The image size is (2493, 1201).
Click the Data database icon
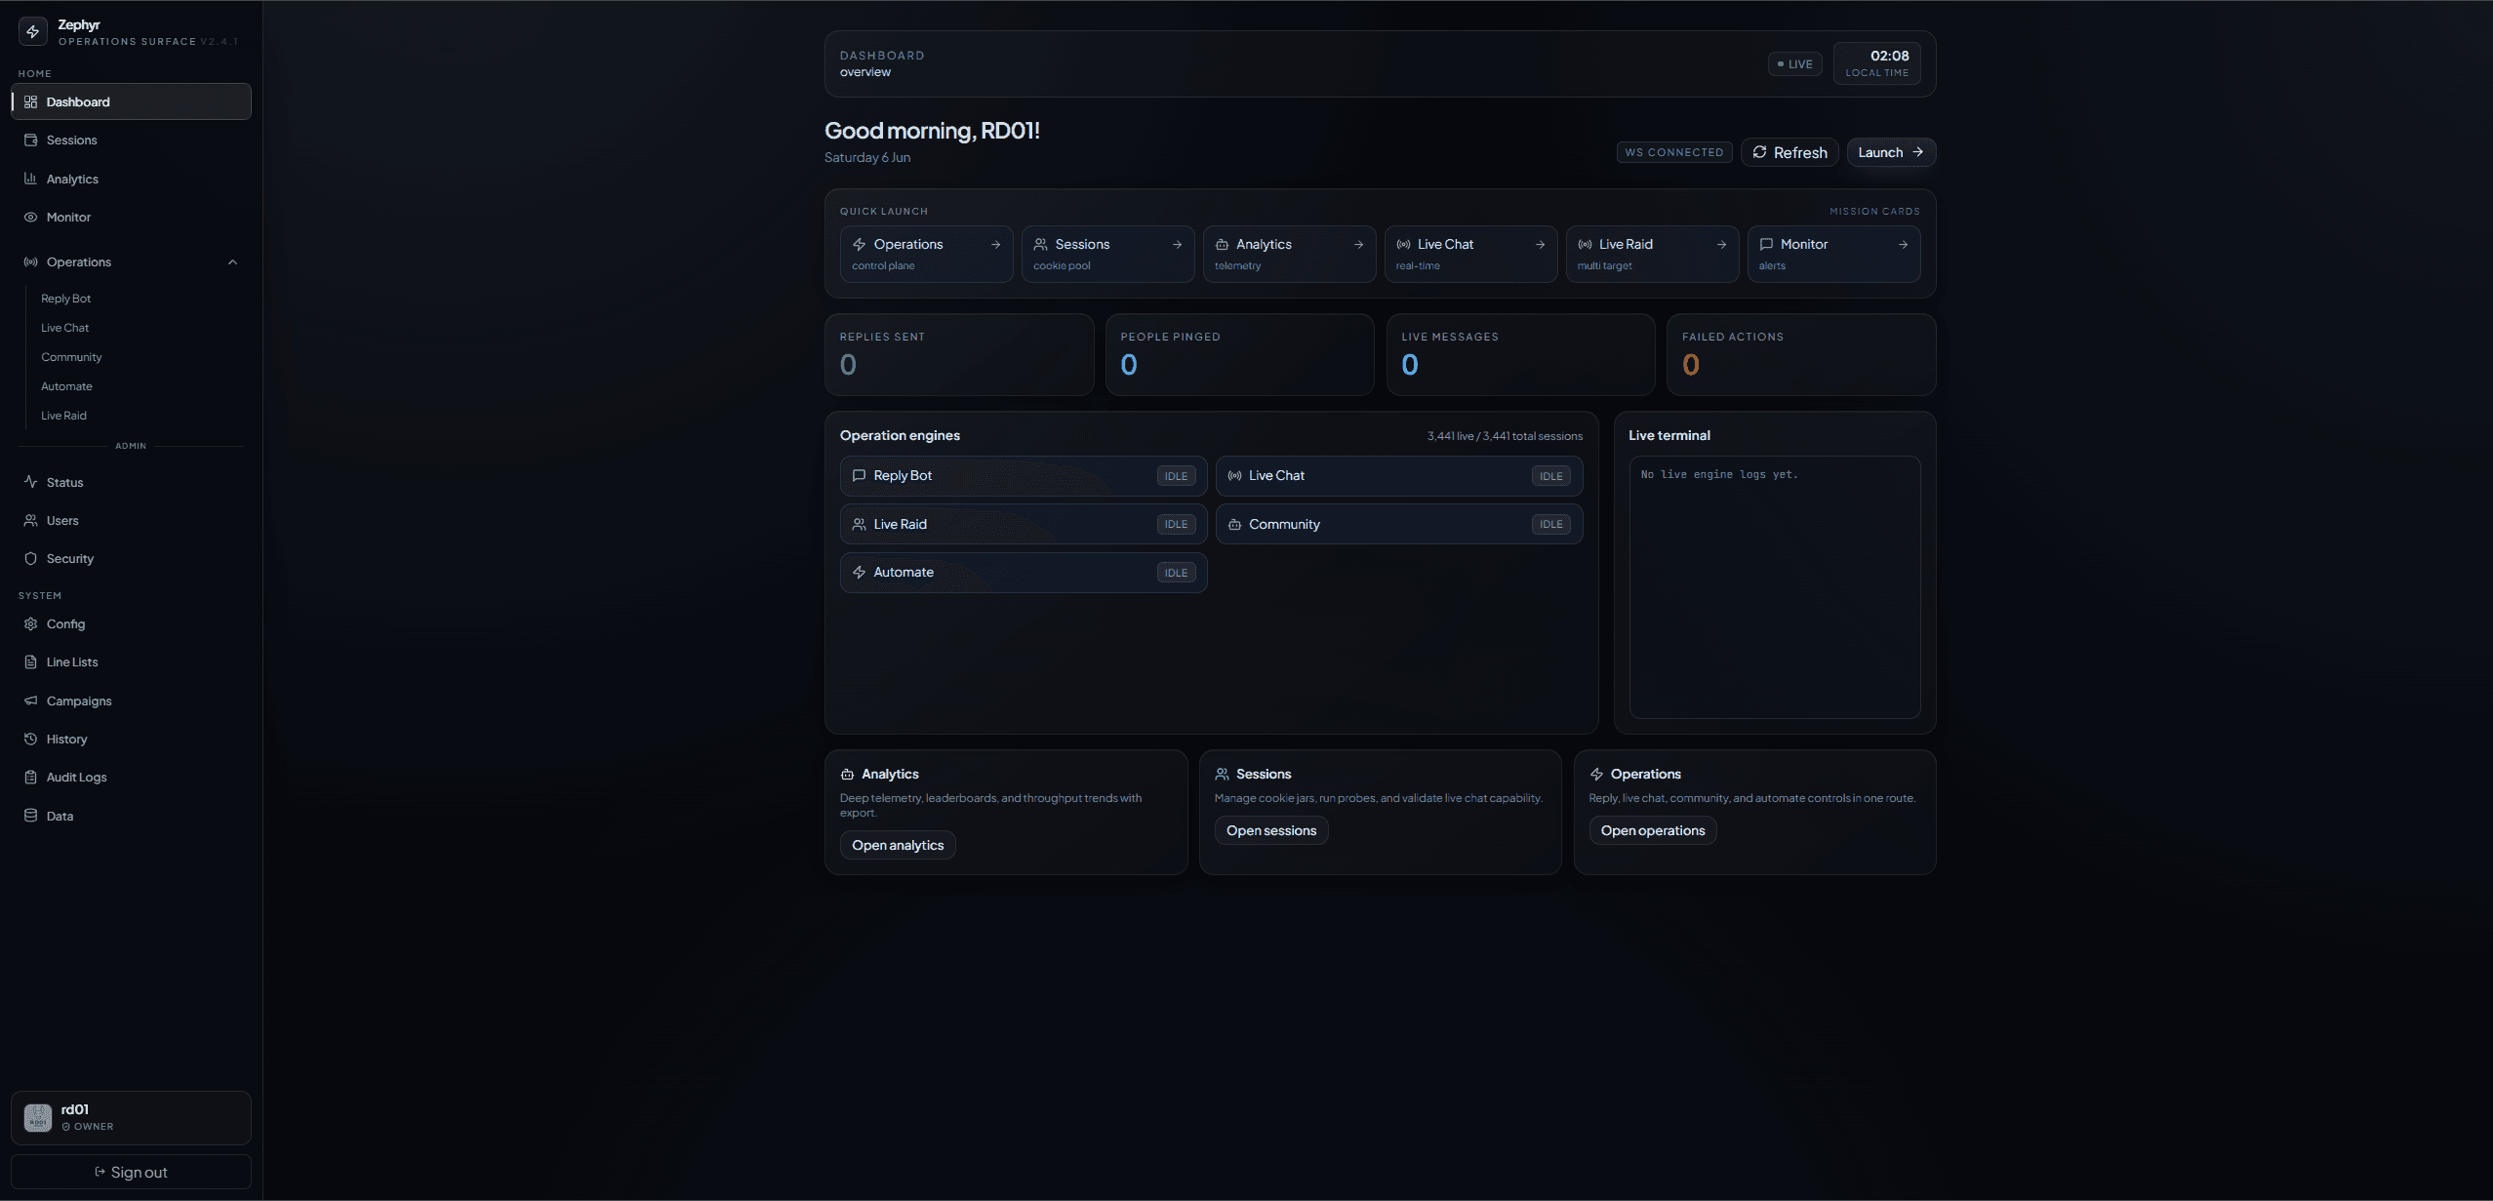[x=30, y=816]
